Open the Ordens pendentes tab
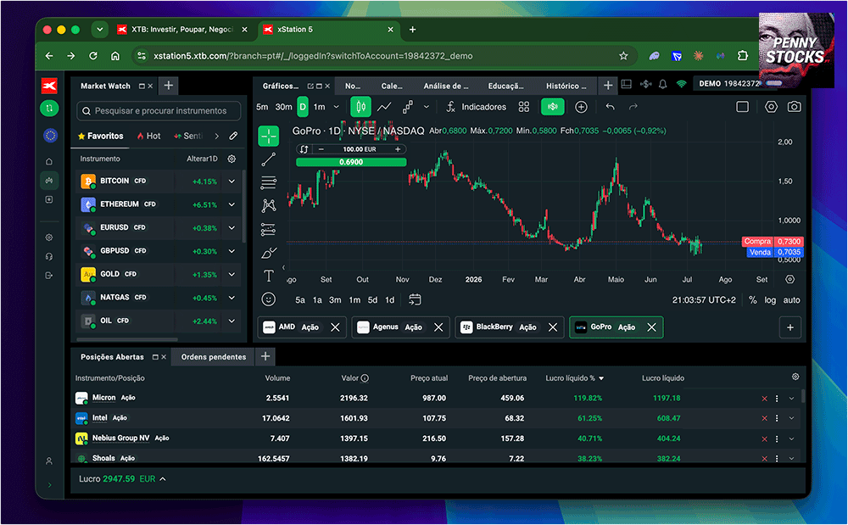The width and height of the screenshot is (848, 525). click(213, 357)
